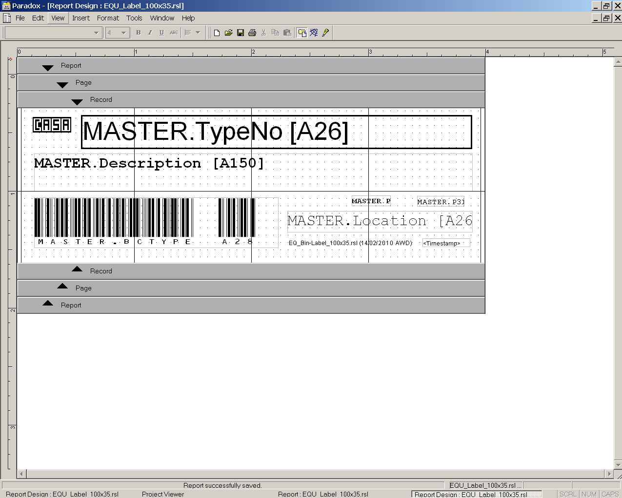Image resolution: width=622 pixels, height=498 pixels.
Task: Open the Help menu
Action: (x=188, y=18)
